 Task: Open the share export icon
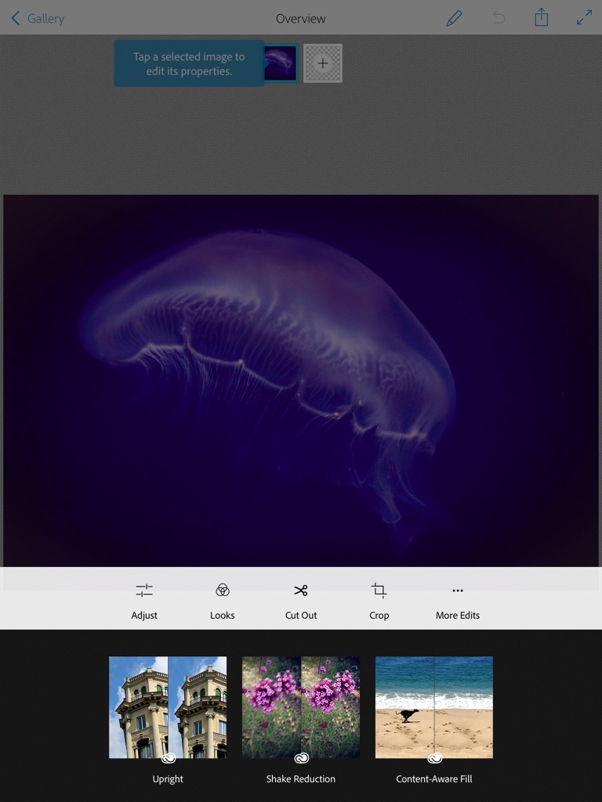tap(542, 18)
